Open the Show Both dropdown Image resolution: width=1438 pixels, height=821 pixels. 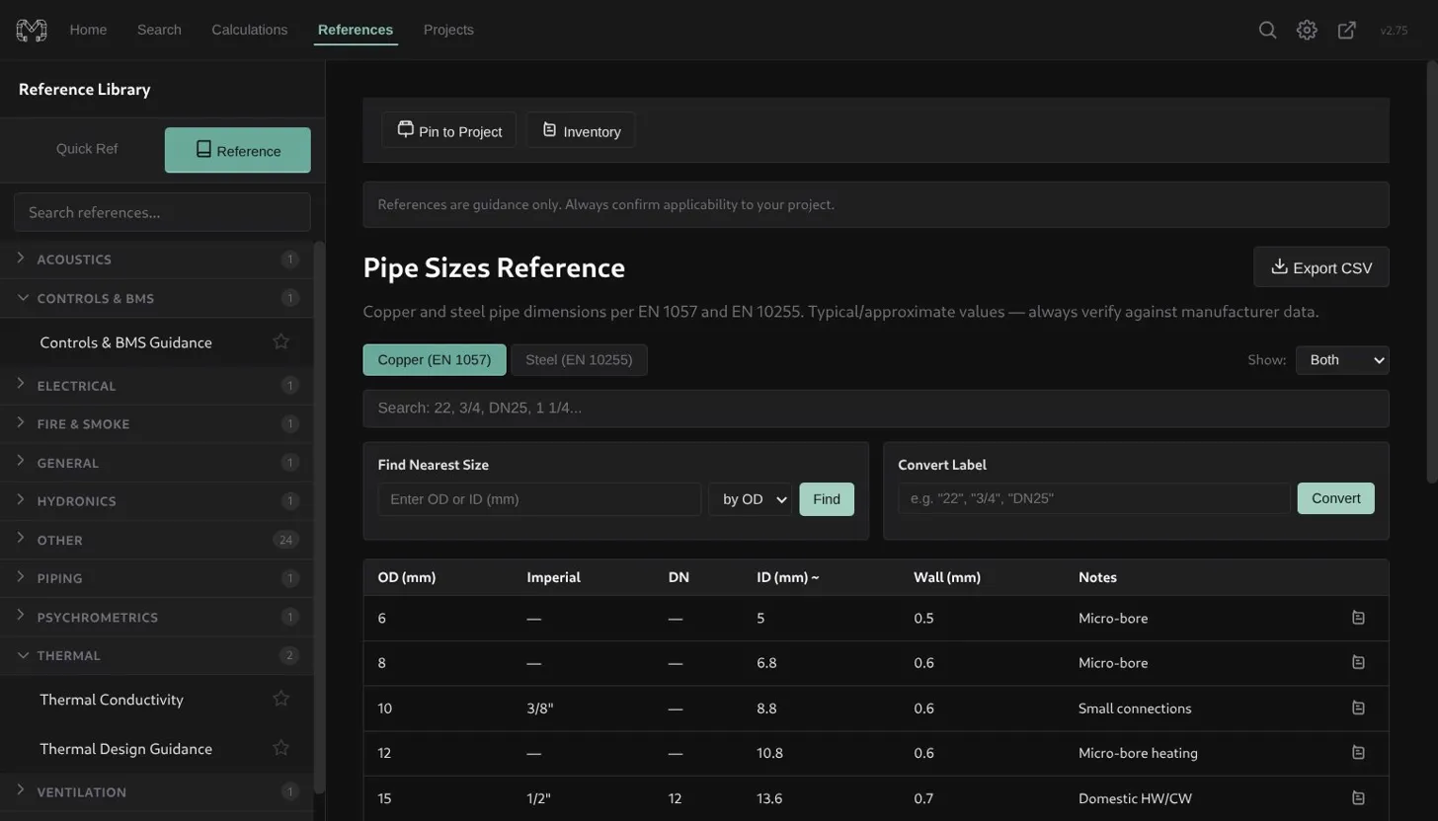(x=1341, y=359)
